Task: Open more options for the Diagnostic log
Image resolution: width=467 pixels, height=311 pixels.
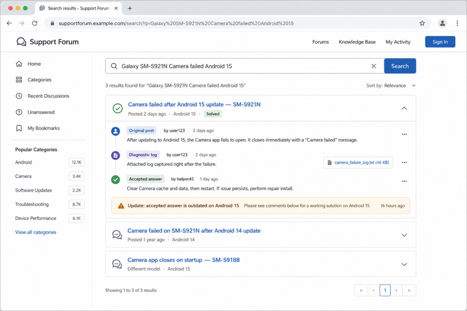Action: (x=404, y=163)
